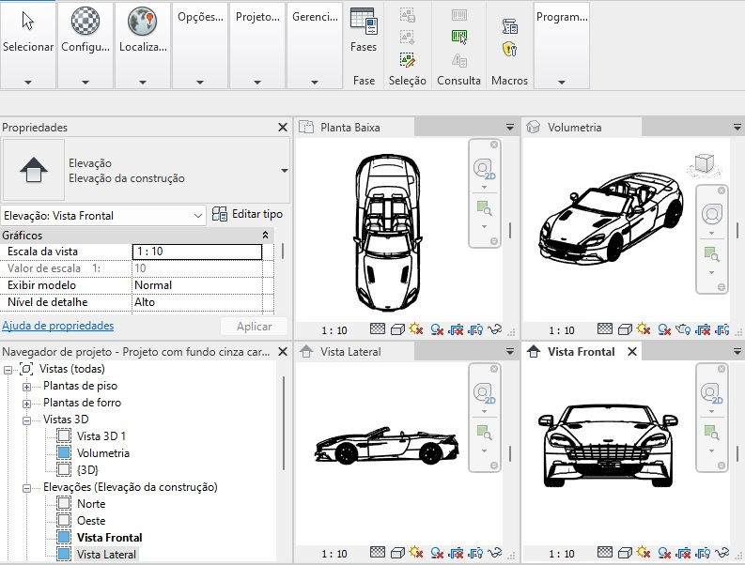The width and height of the screenshot is (745, 565).
Task: Click zoom region icon in Planta Baixa
Action: tap(484, 208)
